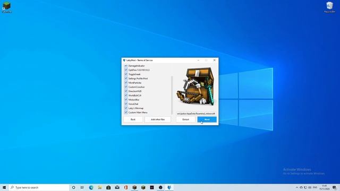The height and width of the screenshot is (191, 340).
Task: Click the Back button in LabyMod installer
Action: pyautogui.click(x=133, y=119)
